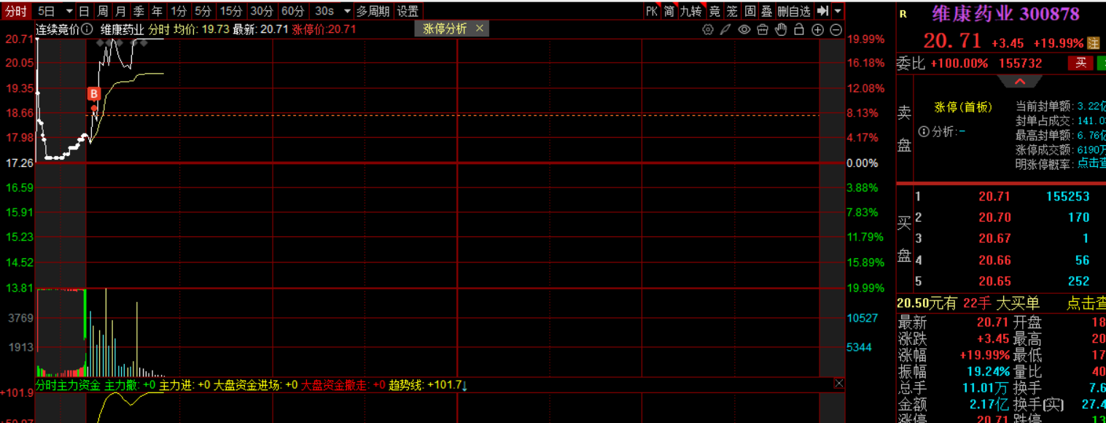Switch to 15分 period tab

pos(231,11)
